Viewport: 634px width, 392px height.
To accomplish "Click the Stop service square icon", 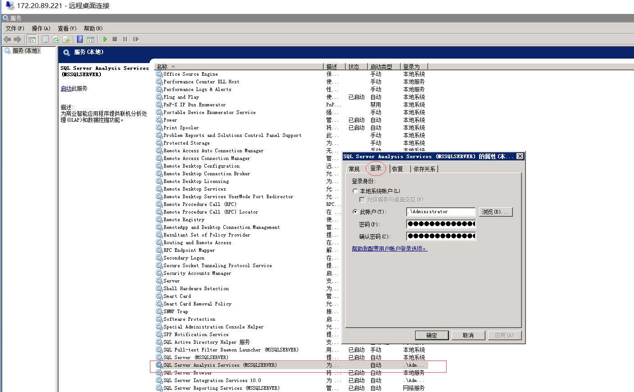I will pos(115,40).
